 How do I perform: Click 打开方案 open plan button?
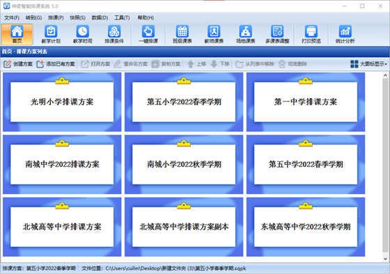(x=95, y=64)
